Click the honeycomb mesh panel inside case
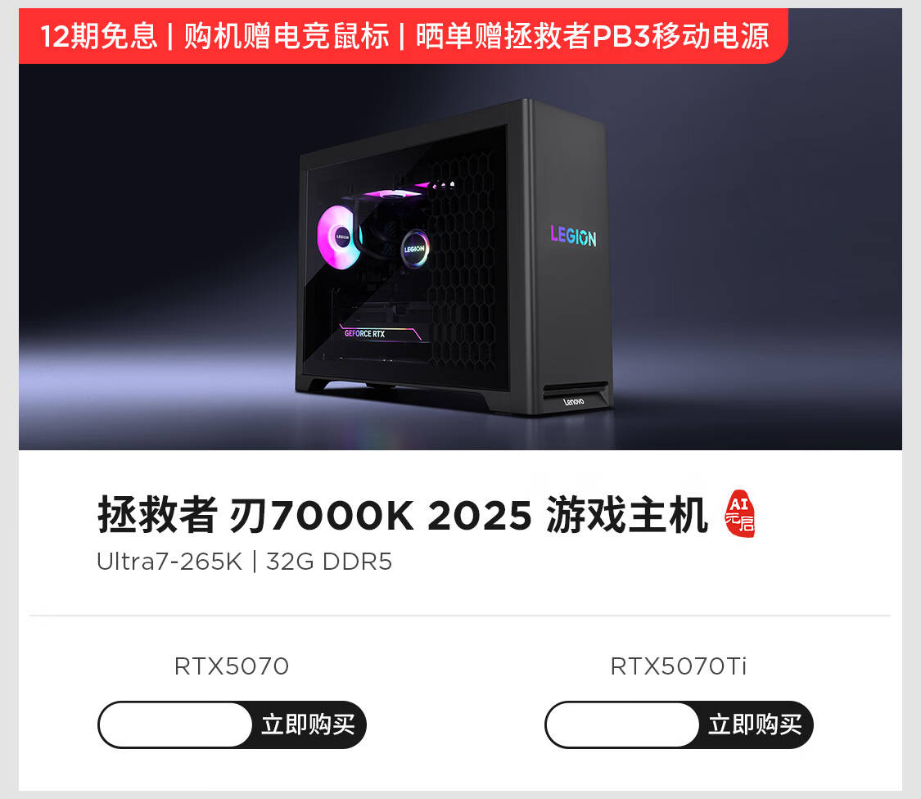921x799 pixels. coord(464,259)
